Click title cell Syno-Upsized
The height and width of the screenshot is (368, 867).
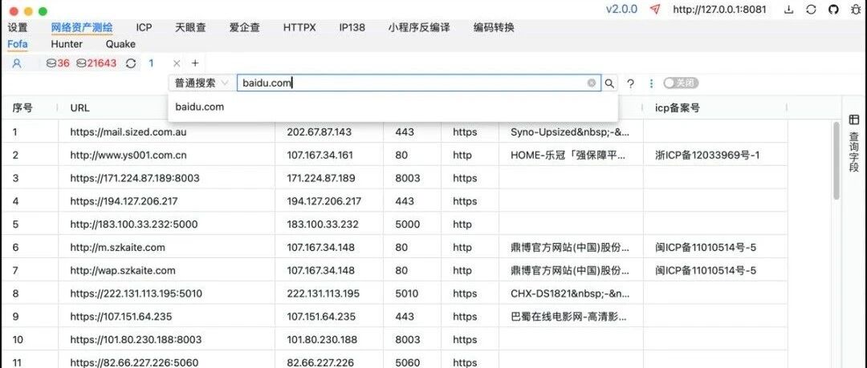point(570,132)
